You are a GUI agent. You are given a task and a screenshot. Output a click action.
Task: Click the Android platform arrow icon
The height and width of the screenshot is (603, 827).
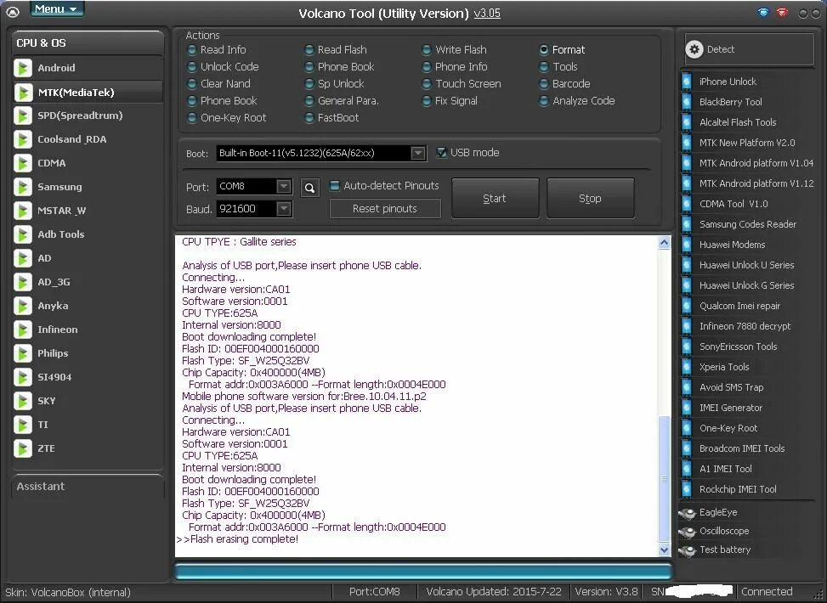(23, 68)
